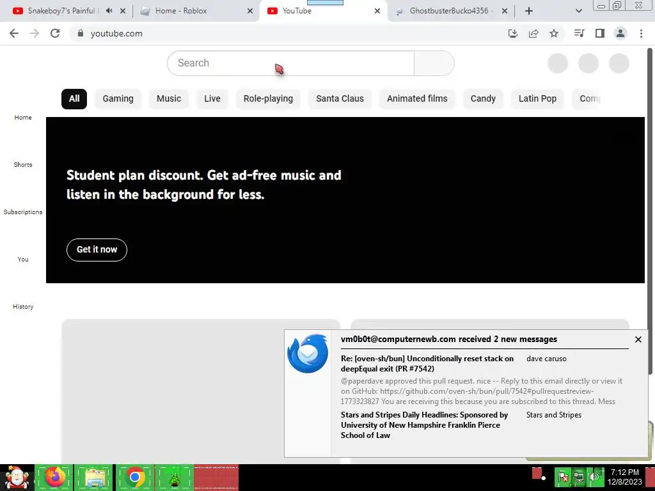Close the GhostbusterBucko4356 tab
Image resolution: width=655 pixels, height=491 pixels.
click(505, 11)
